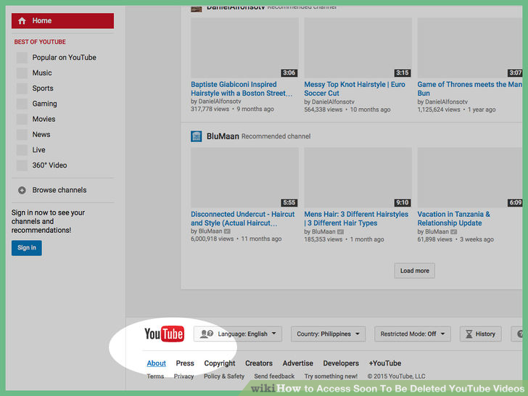The image size is (528, 396).
Task: Click the Live category icon
Action: click(22, 150)
